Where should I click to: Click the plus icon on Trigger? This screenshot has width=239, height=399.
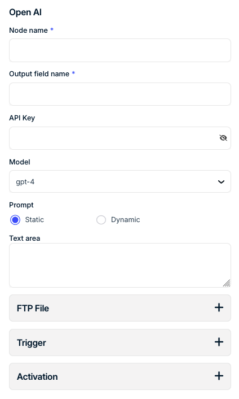click(x=219, y=342)
